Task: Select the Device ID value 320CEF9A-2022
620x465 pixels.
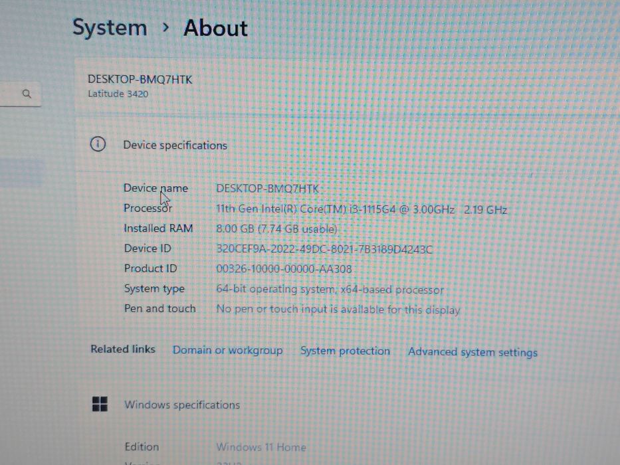Action: [324, 249]
